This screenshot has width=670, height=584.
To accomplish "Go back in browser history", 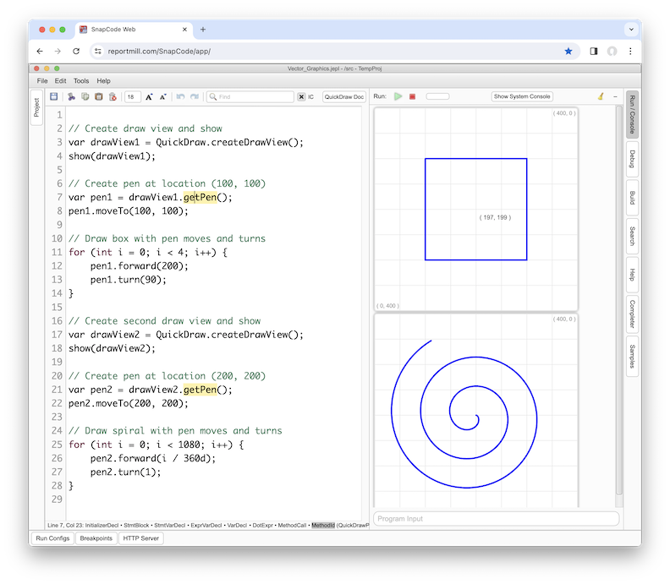I will click(x=40, y=52).
